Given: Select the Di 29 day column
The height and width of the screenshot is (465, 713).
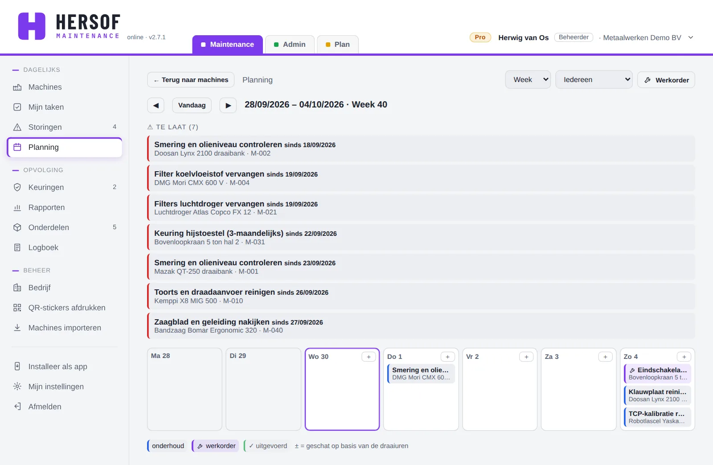Looking at the screenshot, I should click(x=263, y=389).
